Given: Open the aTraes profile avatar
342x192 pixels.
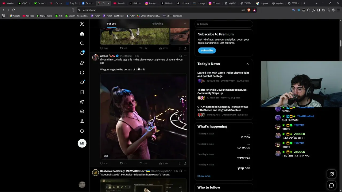Looking at the screenshot, I should pyautogui.click(x=95, y=58).
